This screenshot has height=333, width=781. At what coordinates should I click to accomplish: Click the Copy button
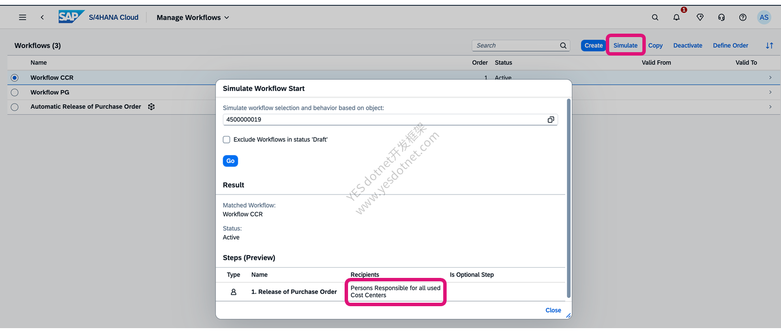click(655, 45)
